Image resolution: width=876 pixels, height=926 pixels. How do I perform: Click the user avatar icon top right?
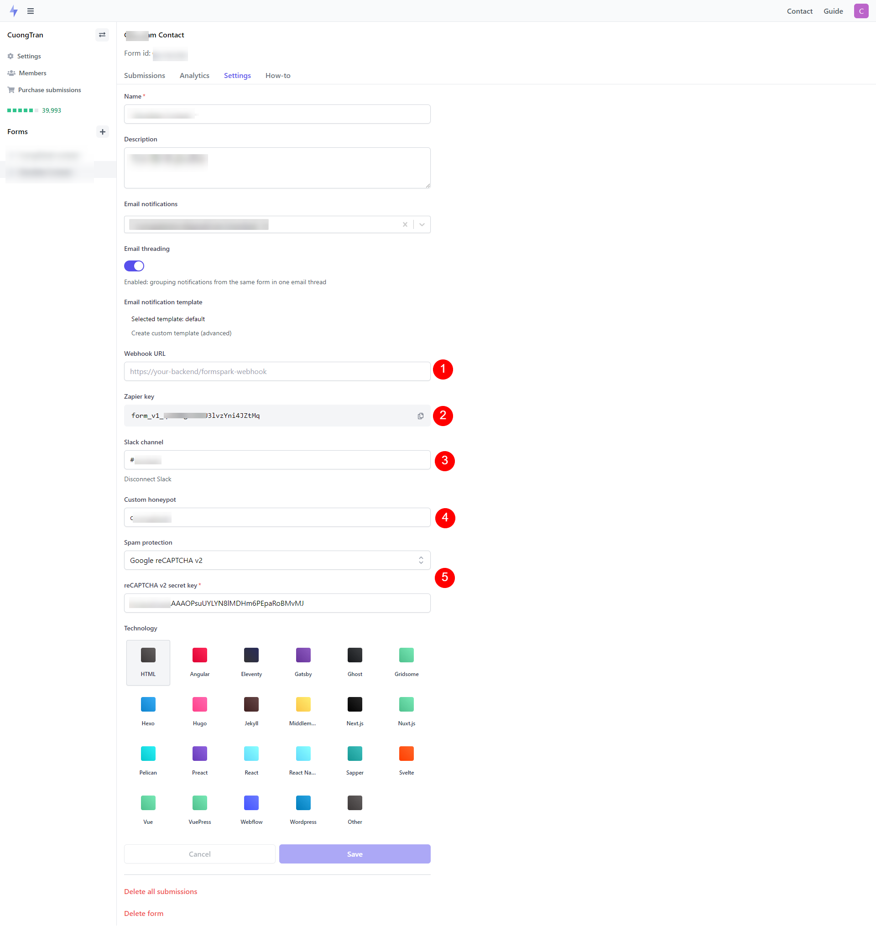click(861, 10)
